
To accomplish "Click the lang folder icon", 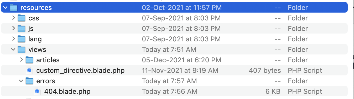I will [22, 39].
